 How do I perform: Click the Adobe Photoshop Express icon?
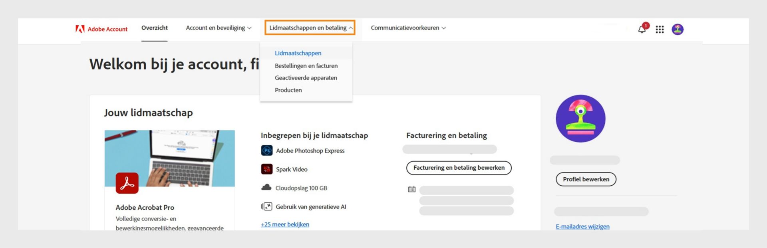click(266, 151)
